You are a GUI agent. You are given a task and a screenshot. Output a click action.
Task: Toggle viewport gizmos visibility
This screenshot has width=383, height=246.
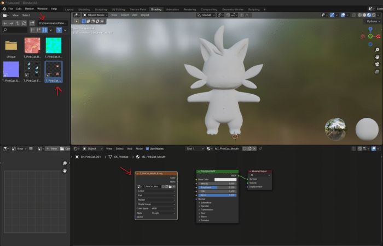pyautogui.click(x=332, y=15)
